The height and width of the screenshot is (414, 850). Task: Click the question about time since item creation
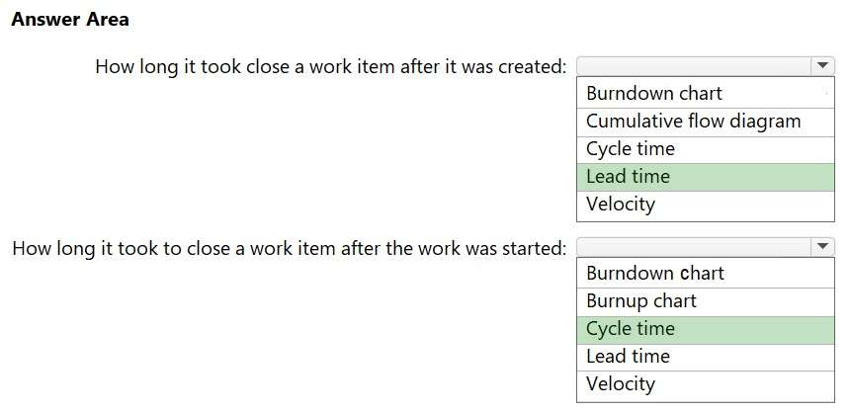[330, 67]
